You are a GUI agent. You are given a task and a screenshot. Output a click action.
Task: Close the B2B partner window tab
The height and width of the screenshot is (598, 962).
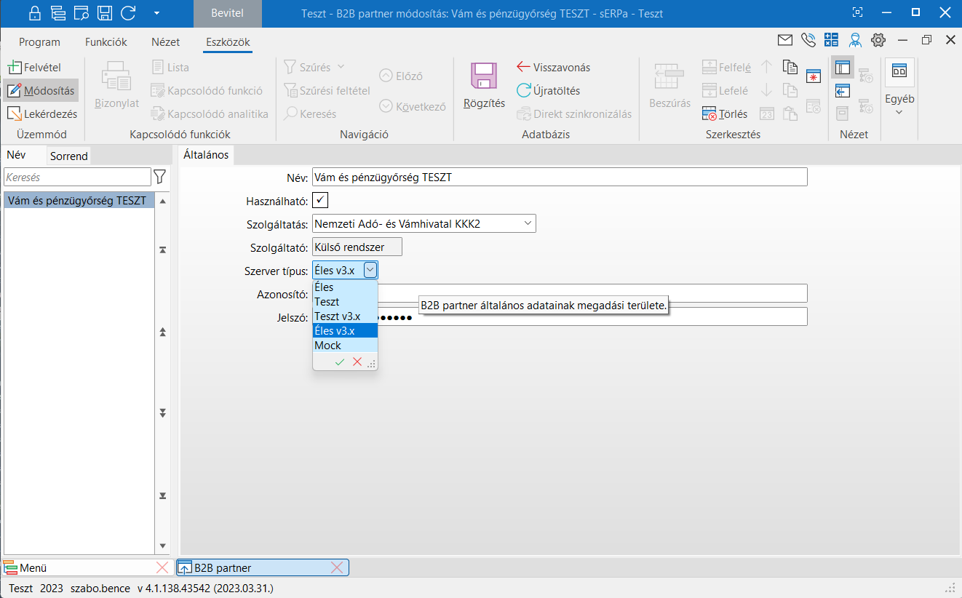[337, 568]
